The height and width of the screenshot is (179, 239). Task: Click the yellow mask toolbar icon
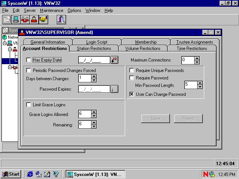pos(43,19)
